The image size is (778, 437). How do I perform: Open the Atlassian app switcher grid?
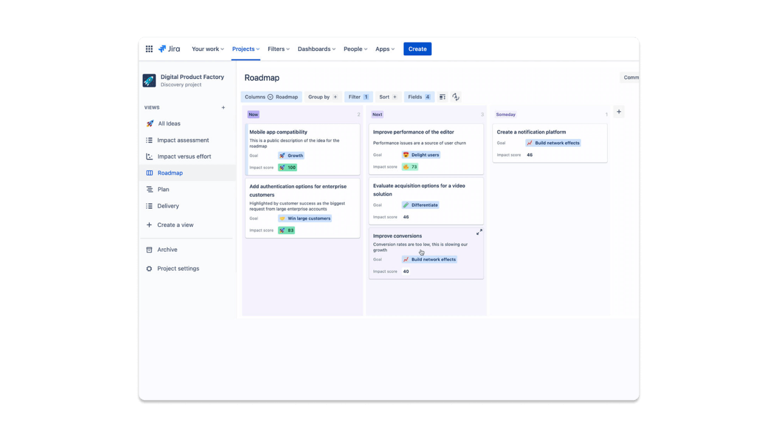coord(149,49)
